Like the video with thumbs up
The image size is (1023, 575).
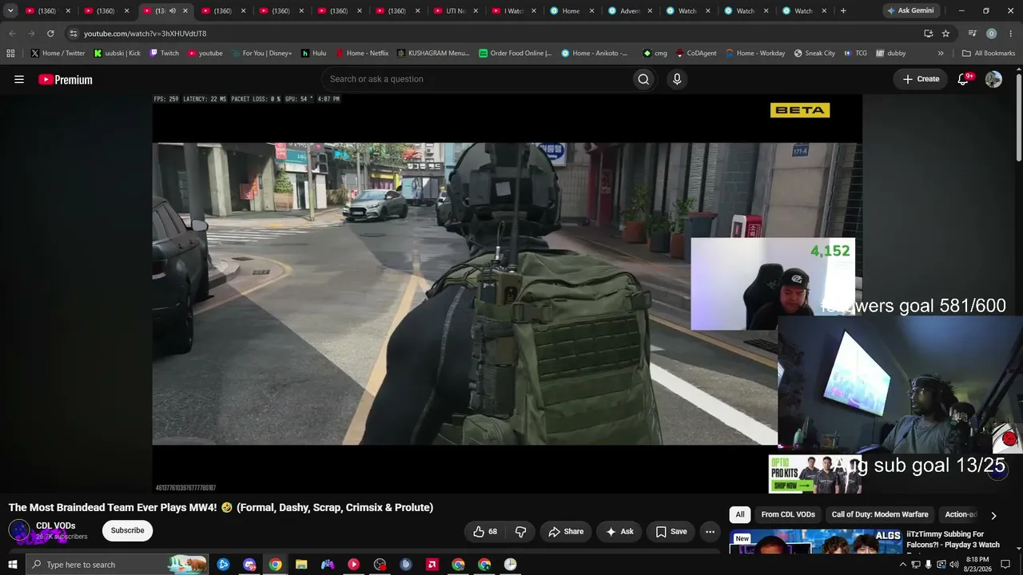pyautogui.click(x=485, y=531)
